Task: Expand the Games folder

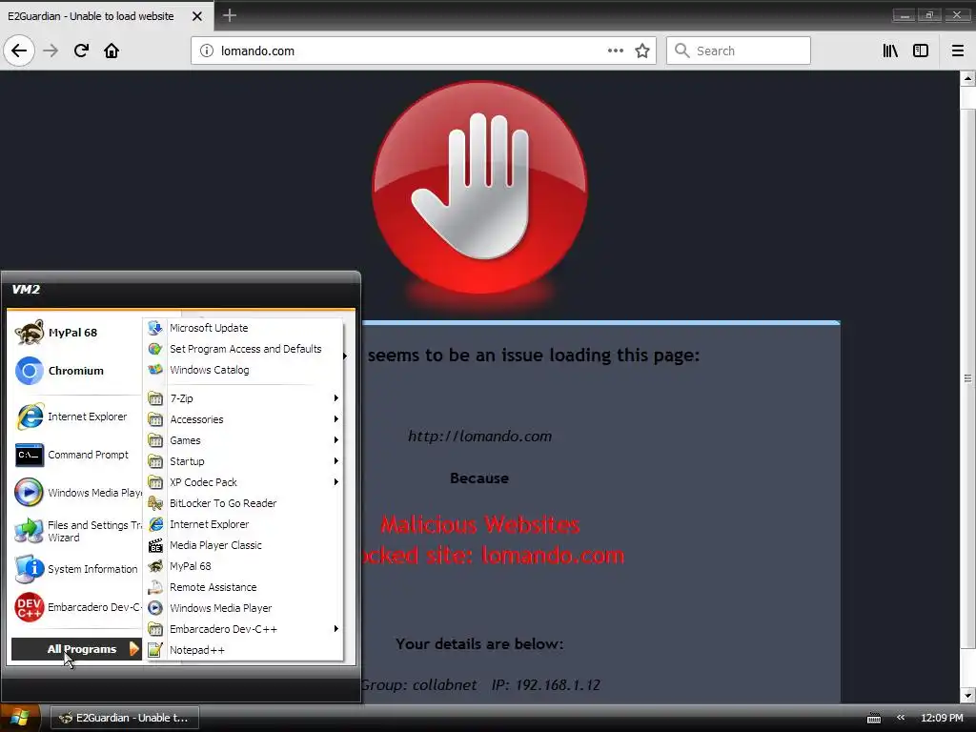Action: pyautogui.click(x=244, y=440)
